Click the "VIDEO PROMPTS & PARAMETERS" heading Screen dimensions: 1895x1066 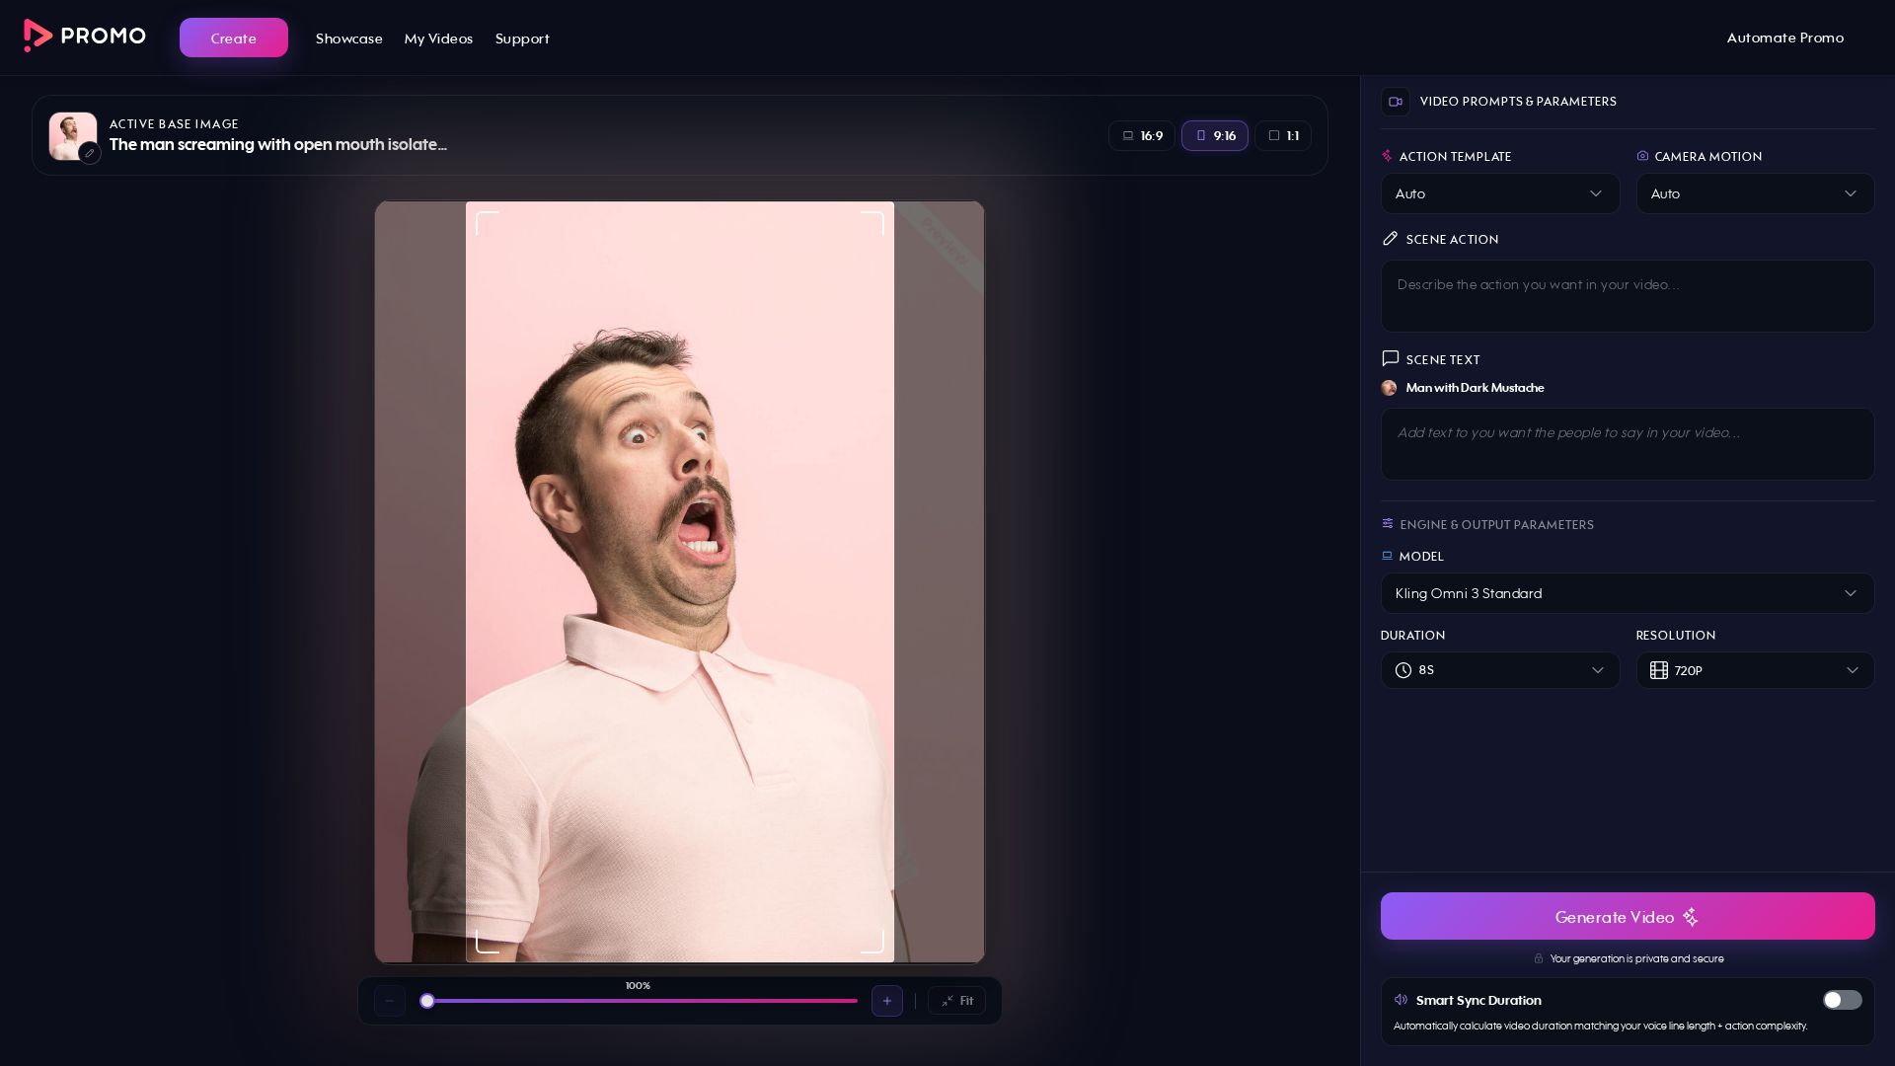(x=1518, y=102)
